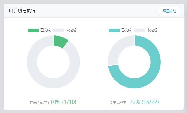The width and height of the screenshot is (187, 113).
Task: Click teal 已完成 legend swatch of article chart
Action: 114,30
